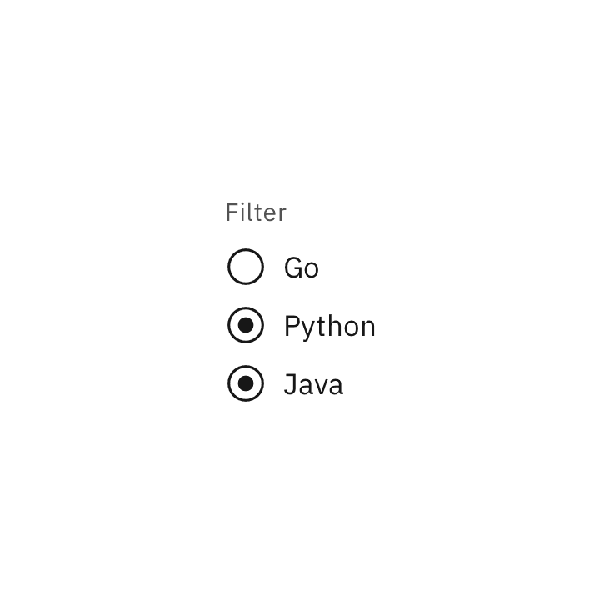Select the Go radio button

246,267
